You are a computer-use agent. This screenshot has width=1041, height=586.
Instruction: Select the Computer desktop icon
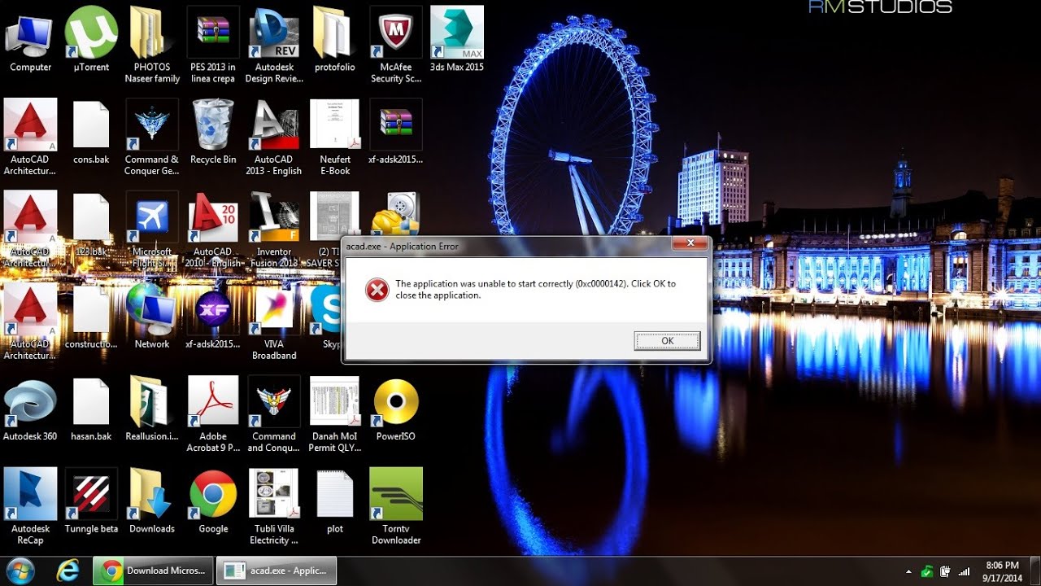30,40
